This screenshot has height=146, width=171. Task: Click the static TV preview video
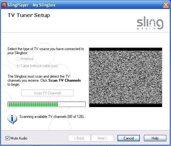(125, 77)
